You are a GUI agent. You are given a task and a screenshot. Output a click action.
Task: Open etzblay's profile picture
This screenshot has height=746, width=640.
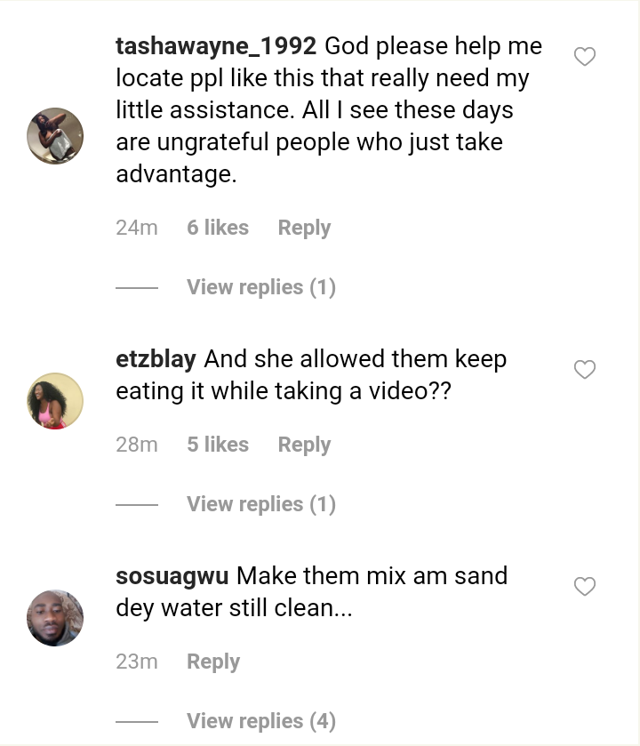(55, 401)
